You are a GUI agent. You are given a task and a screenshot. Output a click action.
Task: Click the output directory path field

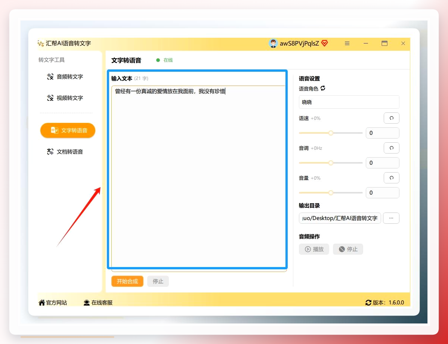click(x=340, y=218)
